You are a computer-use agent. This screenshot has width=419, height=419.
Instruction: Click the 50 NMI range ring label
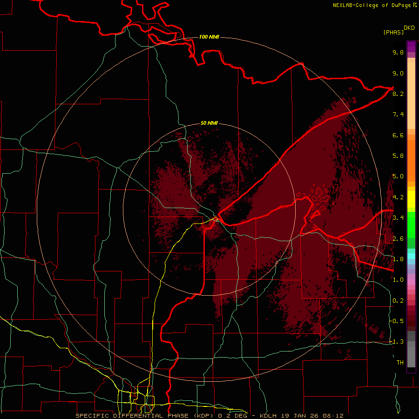(x=209, y=123)
